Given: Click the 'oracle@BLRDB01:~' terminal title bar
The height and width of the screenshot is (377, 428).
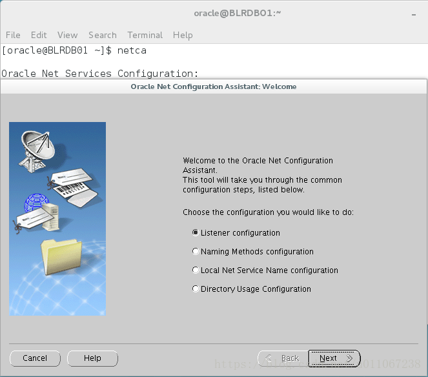Looking at the screenshot, I should click(237, 13).
